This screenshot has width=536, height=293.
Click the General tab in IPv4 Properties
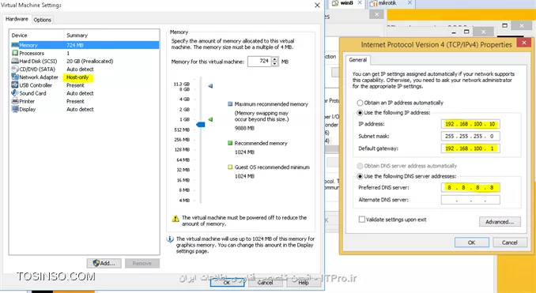coord(358,60)
